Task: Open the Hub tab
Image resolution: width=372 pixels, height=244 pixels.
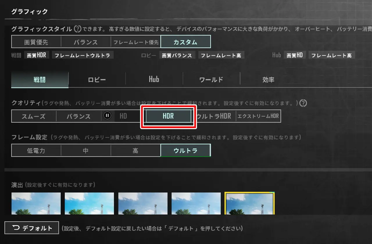Action: pos(154,80)
